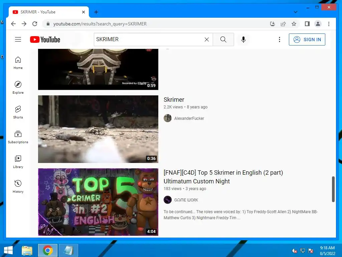Open the taskbar clock 9:18 AM
This screenshot has height=257, width=342.
click(327, 251)
